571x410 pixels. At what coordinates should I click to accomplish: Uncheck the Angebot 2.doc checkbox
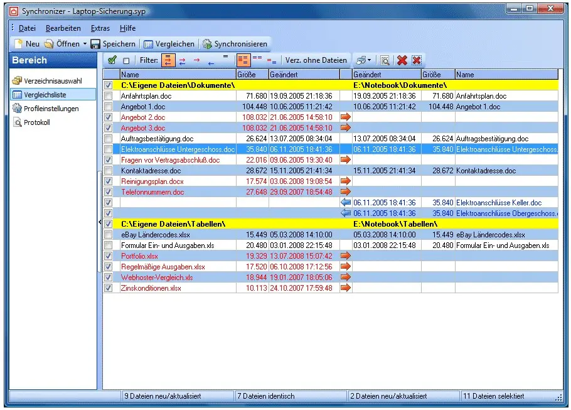[x=109, y=117]
